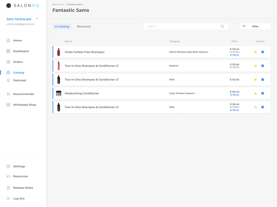This screenshot has width=277, height=207.
Task: Click the Price column header
Action: 234,41
